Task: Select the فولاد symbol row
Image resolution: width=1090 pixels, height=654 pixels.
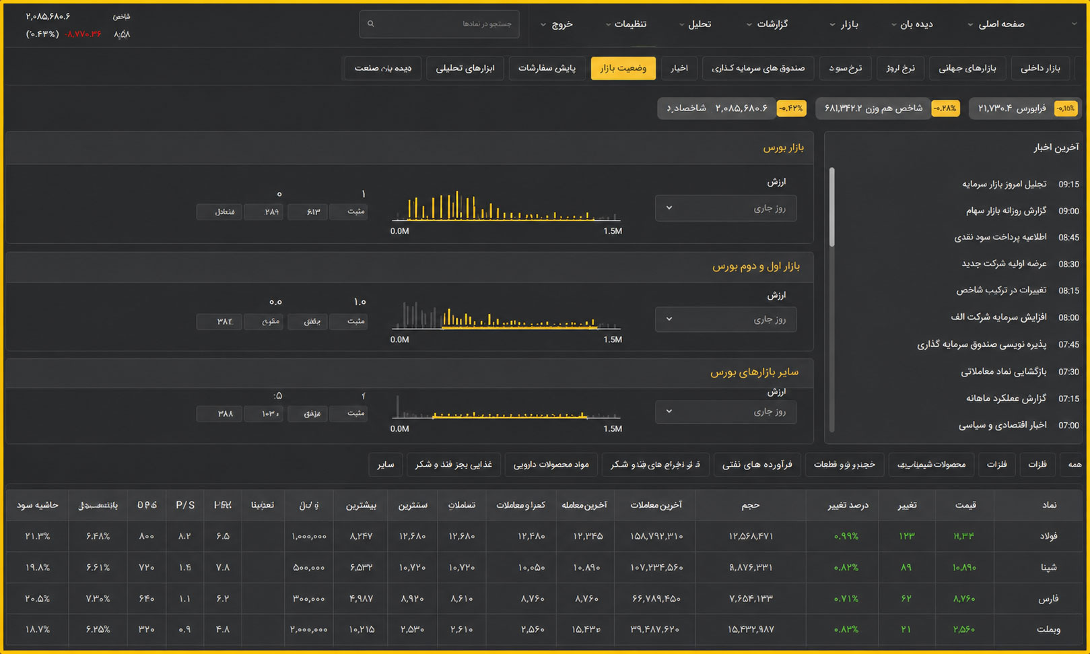Action: coord(545,536)
